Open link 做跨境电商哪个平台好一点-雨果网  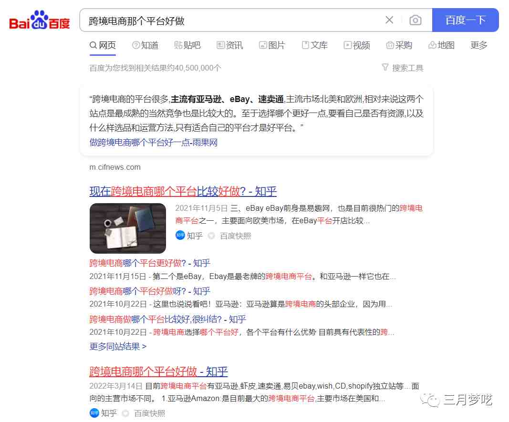(x=153, y=143)
